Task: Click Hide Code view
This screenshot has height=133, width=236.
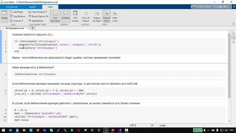Action: pyautogui.click(x=115, y=16)
